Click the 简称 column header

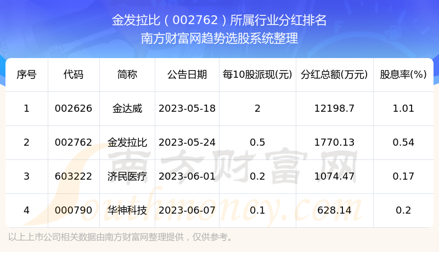(127, 74)
